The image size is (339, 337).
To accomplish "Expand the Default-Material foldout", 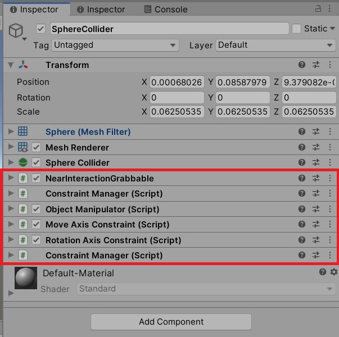I will click(11, 293).
